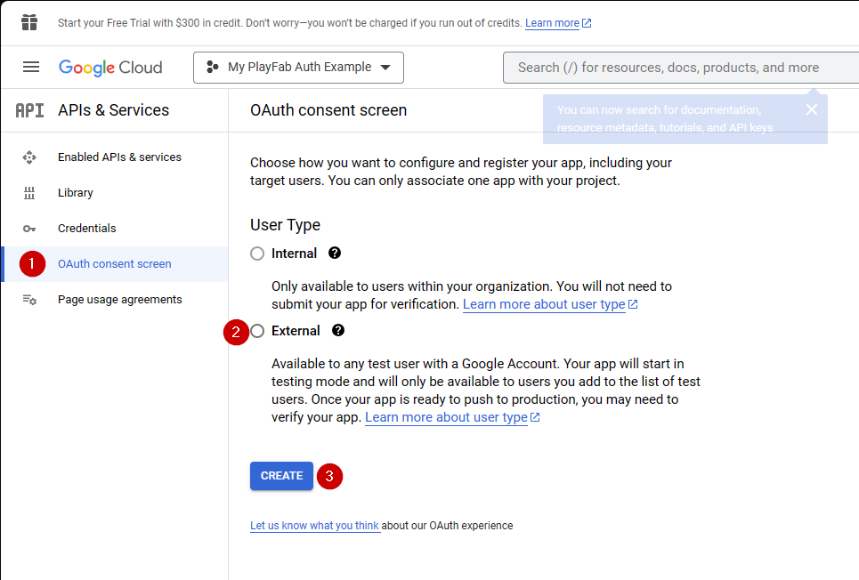Image resolution: width=859 pixels, height=580 pixels.
Task: Select the External user type radio button
Action: (x=257, y=331)
